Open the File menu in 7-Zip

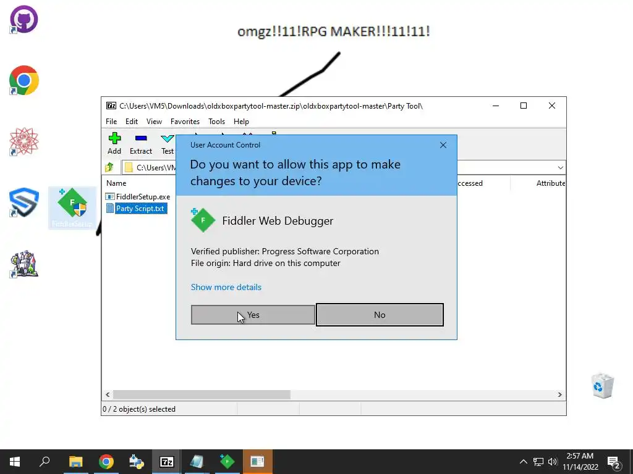point(111,122)
